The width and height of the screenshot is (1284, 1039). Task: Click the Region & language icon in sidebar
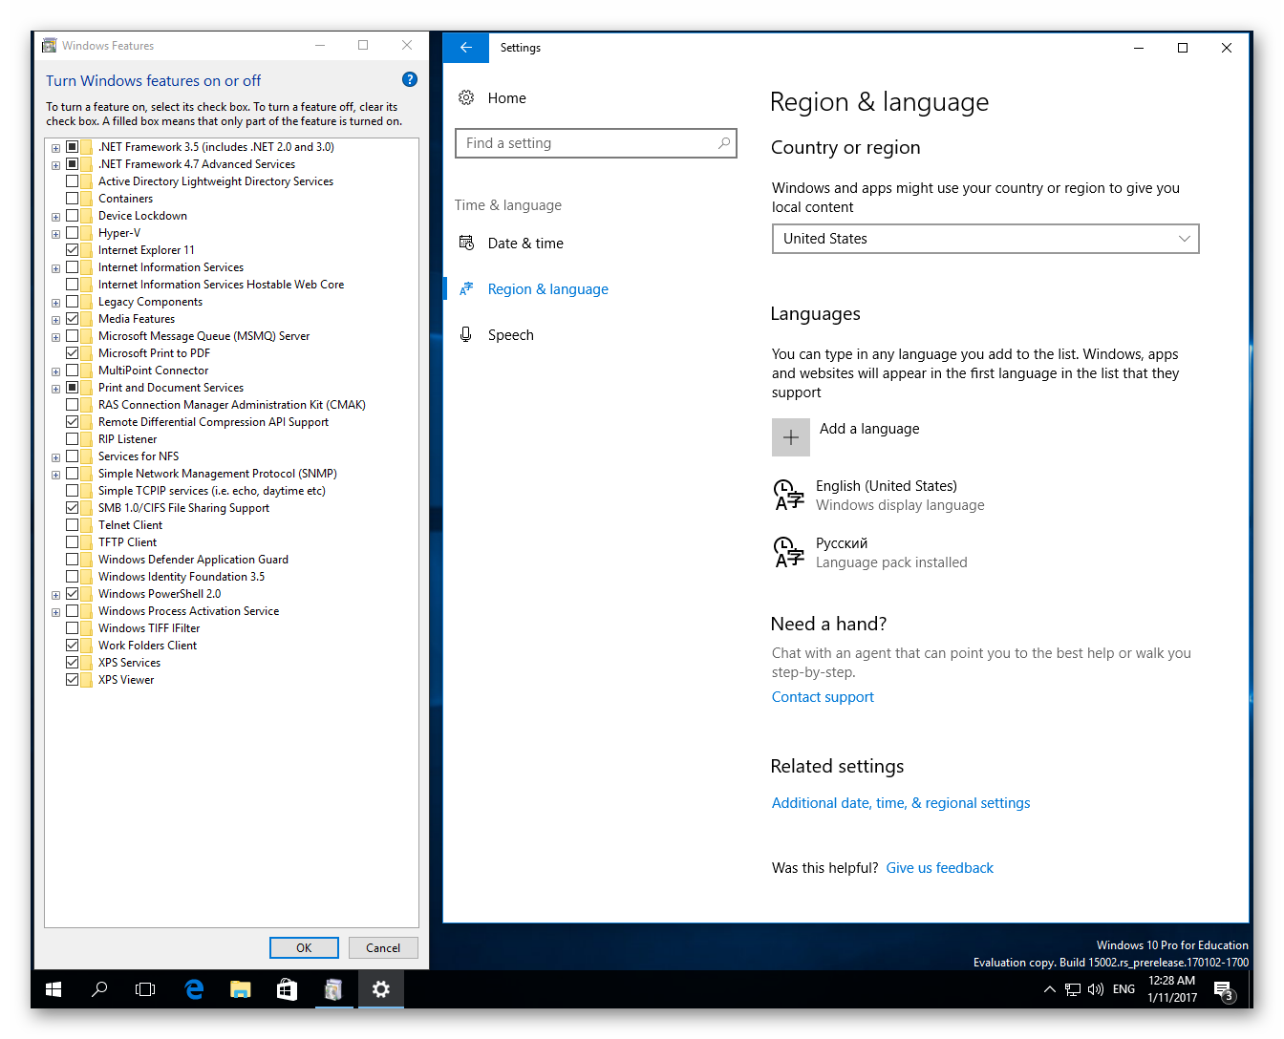pos(466,288)
